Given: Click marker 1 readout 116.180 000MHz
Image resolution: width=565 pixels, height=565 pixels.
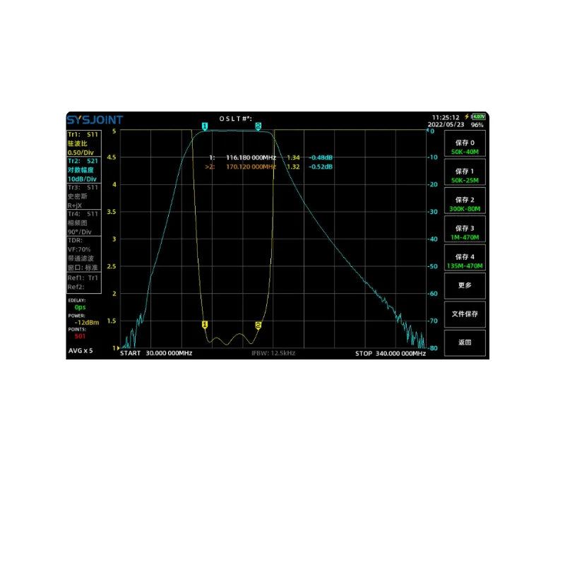Looking at the screenshot, I should point(251,157).
